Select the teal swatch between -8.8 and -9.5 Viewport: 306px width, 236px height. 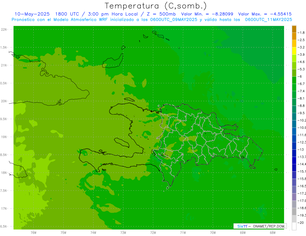[294, 109]
